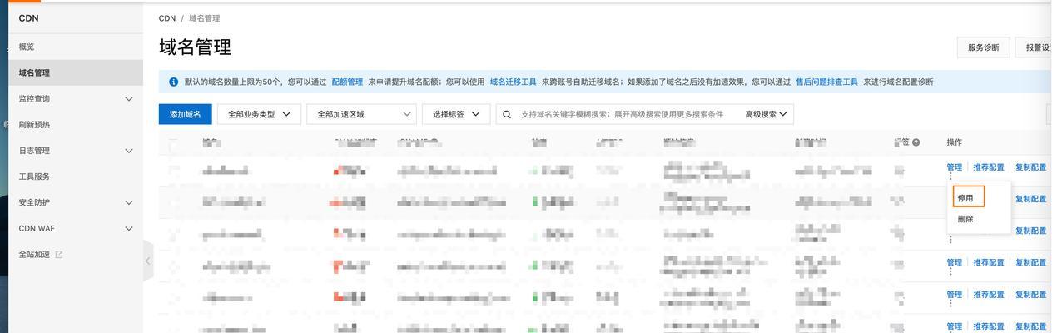Click 推荐配置 in the first table row
This screenshot has height=333, width=1052.
coord(989,167)
